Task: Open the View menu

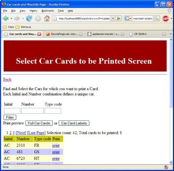Action: [x=22, y=11]
